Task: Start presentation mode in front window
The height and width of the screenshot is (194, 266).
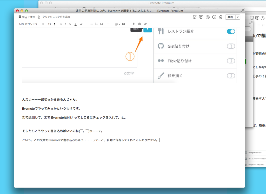Action: (x=201, y=17)
